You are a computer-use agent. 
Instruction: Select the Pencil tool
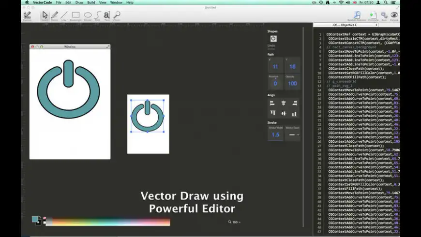click(x=55, y=16)
